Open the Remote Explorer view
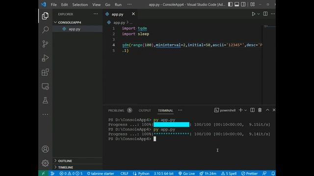Image resolution: width=314 pixels, height=176 pixels. [45, 87]
